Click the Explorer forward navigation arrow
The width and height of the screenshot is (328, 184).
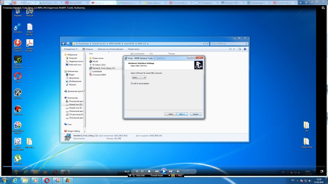click(x=68, y=44)
